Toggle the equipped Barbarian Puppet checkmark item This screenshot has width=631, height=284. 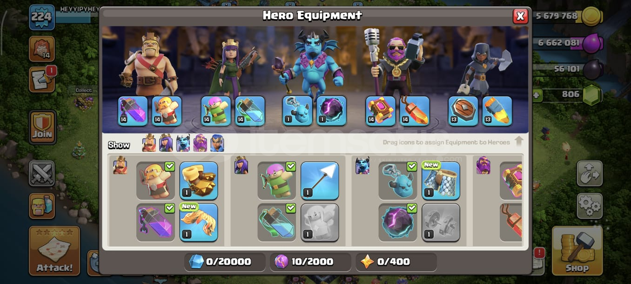tap(156, 180)
